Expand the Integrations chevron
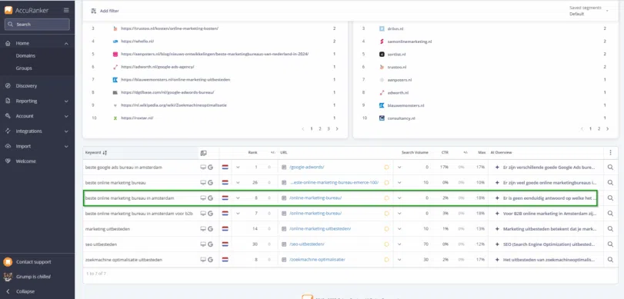 (x=66, y=131)
